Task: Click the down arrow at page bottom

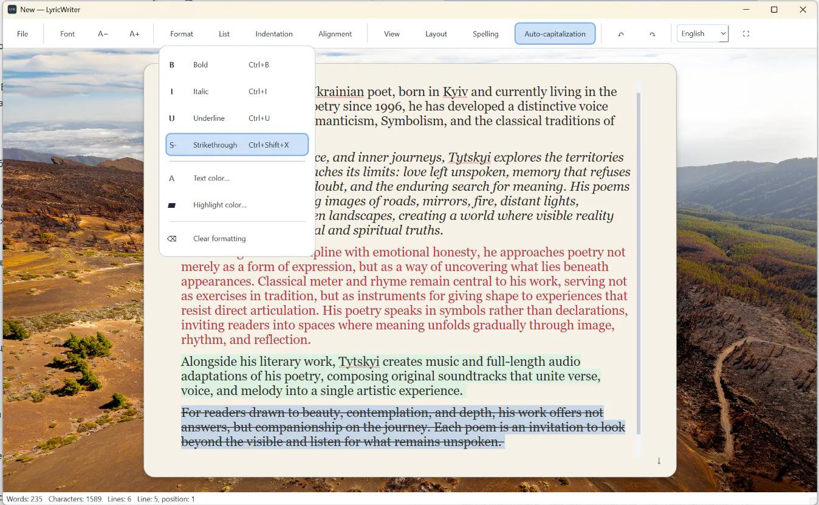Action: 659,461
